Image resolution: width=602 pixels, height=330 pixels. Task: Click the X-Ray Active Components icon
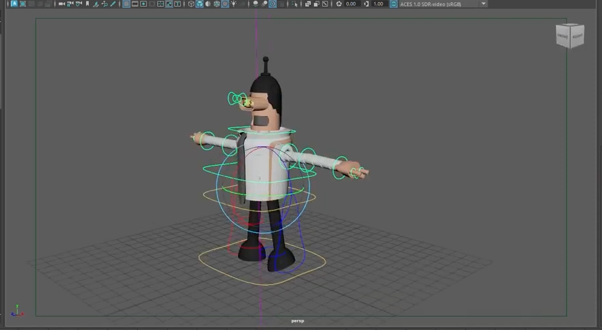pos(316,4)
